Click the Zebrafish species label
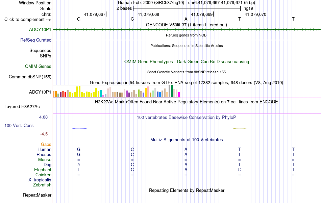 tap(42, 185)
